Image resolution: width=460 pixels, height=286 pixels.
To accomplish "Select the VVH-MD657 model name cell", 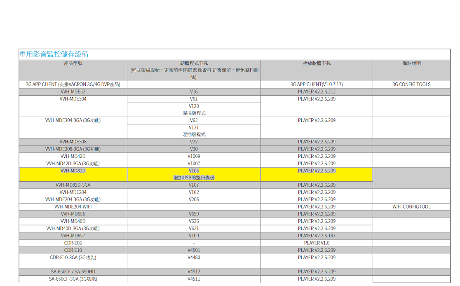I will coord(73,236).
